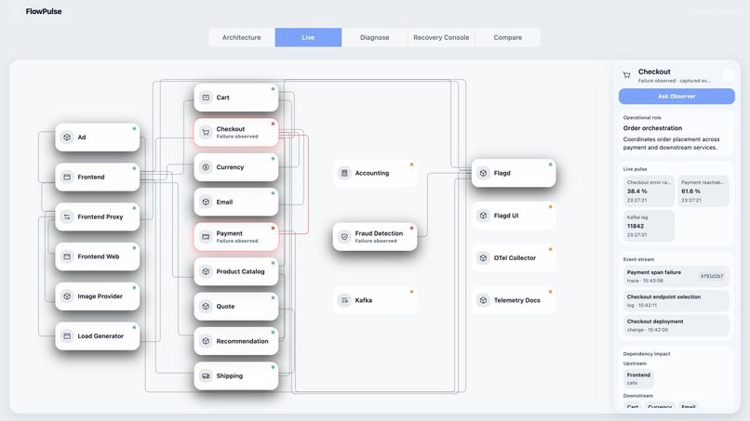Click the FlowPulse logo title
Viewport: 750px width, 421px height.
[44, 11]
